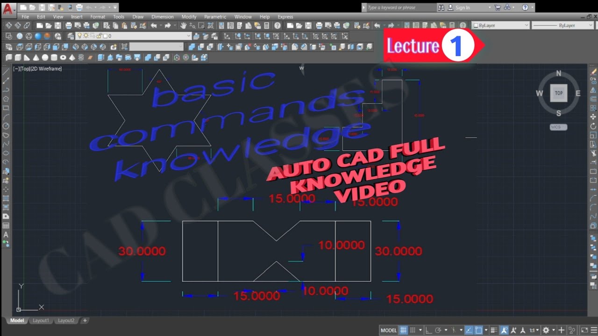The image size is (598, 336).
Task: Click the Realistic visual style sphere icon
Action: (38, 36)
